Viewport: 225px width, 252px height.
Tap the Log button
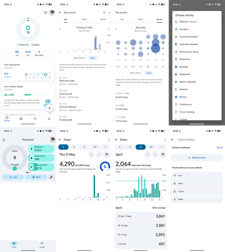pos(13,177)
